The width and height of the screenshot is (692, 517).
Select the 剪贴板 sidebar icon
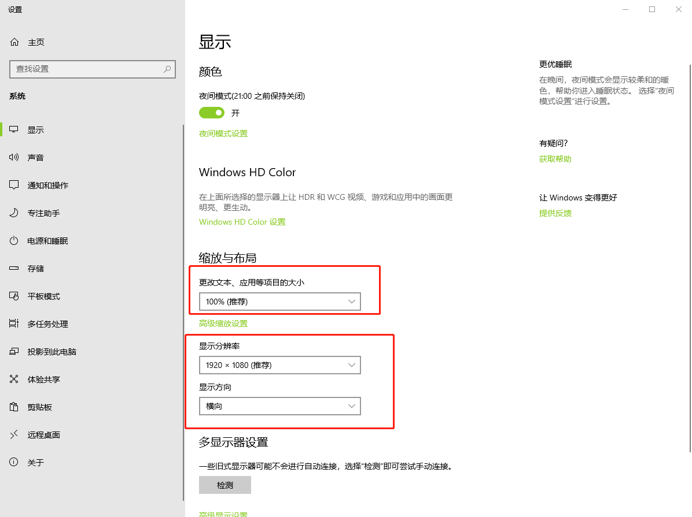(13, 407)
